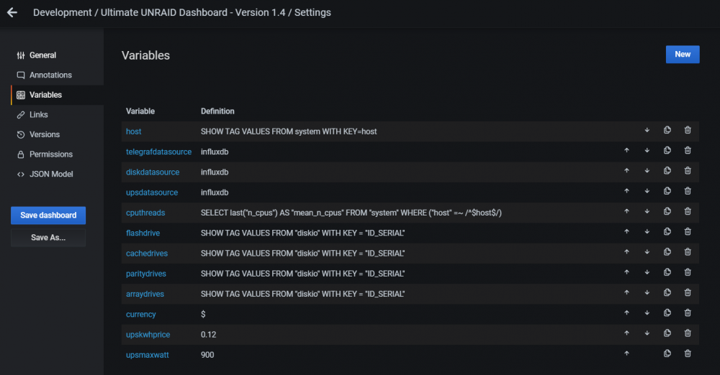
Task: Open diskdatasource variable link
Action: pos(153,172)
